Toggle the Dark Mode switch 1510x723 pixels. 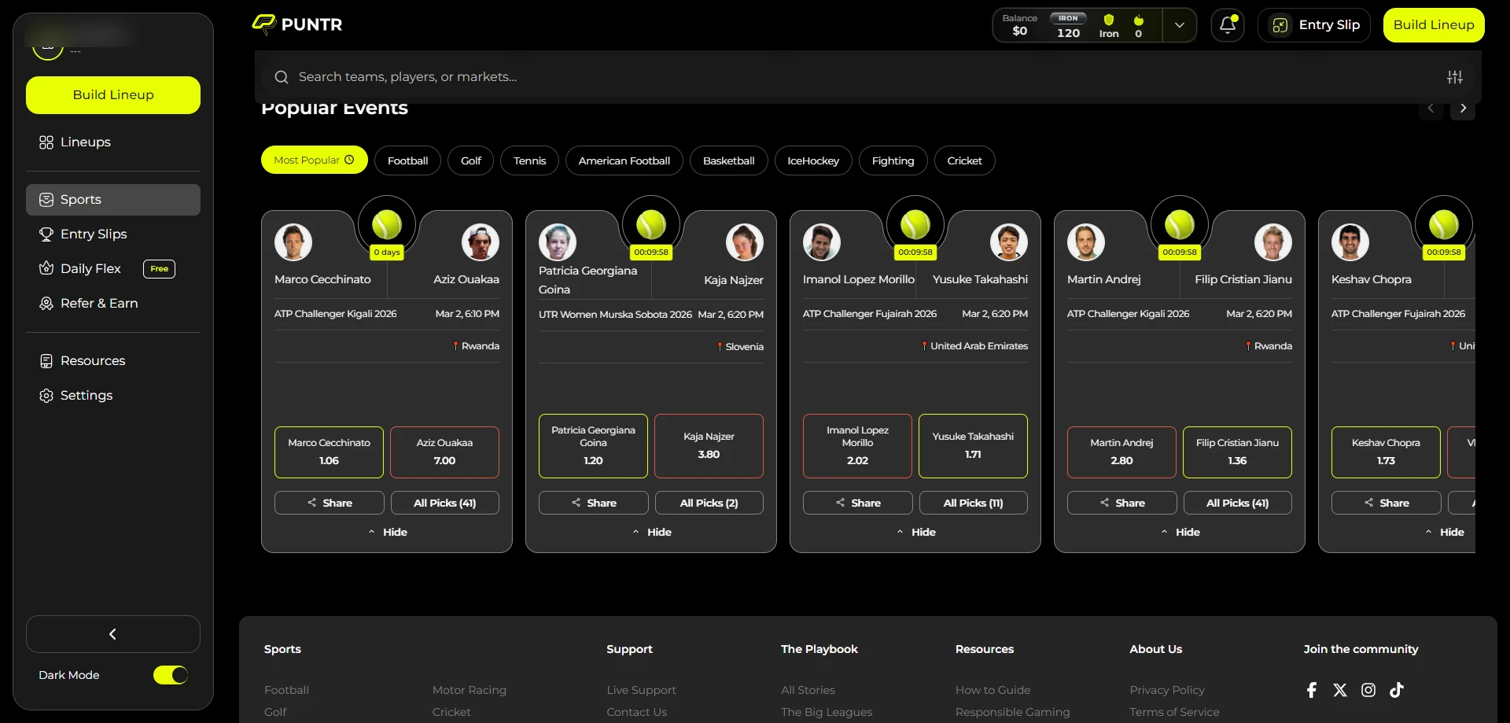tap(171, 675)
